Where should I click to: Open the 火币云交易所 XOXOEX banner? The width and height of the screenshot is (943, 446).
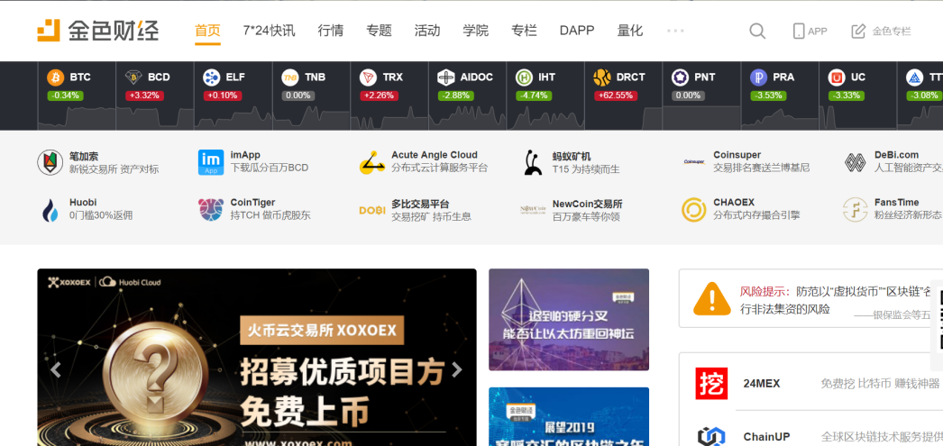(x=257, y=357)
